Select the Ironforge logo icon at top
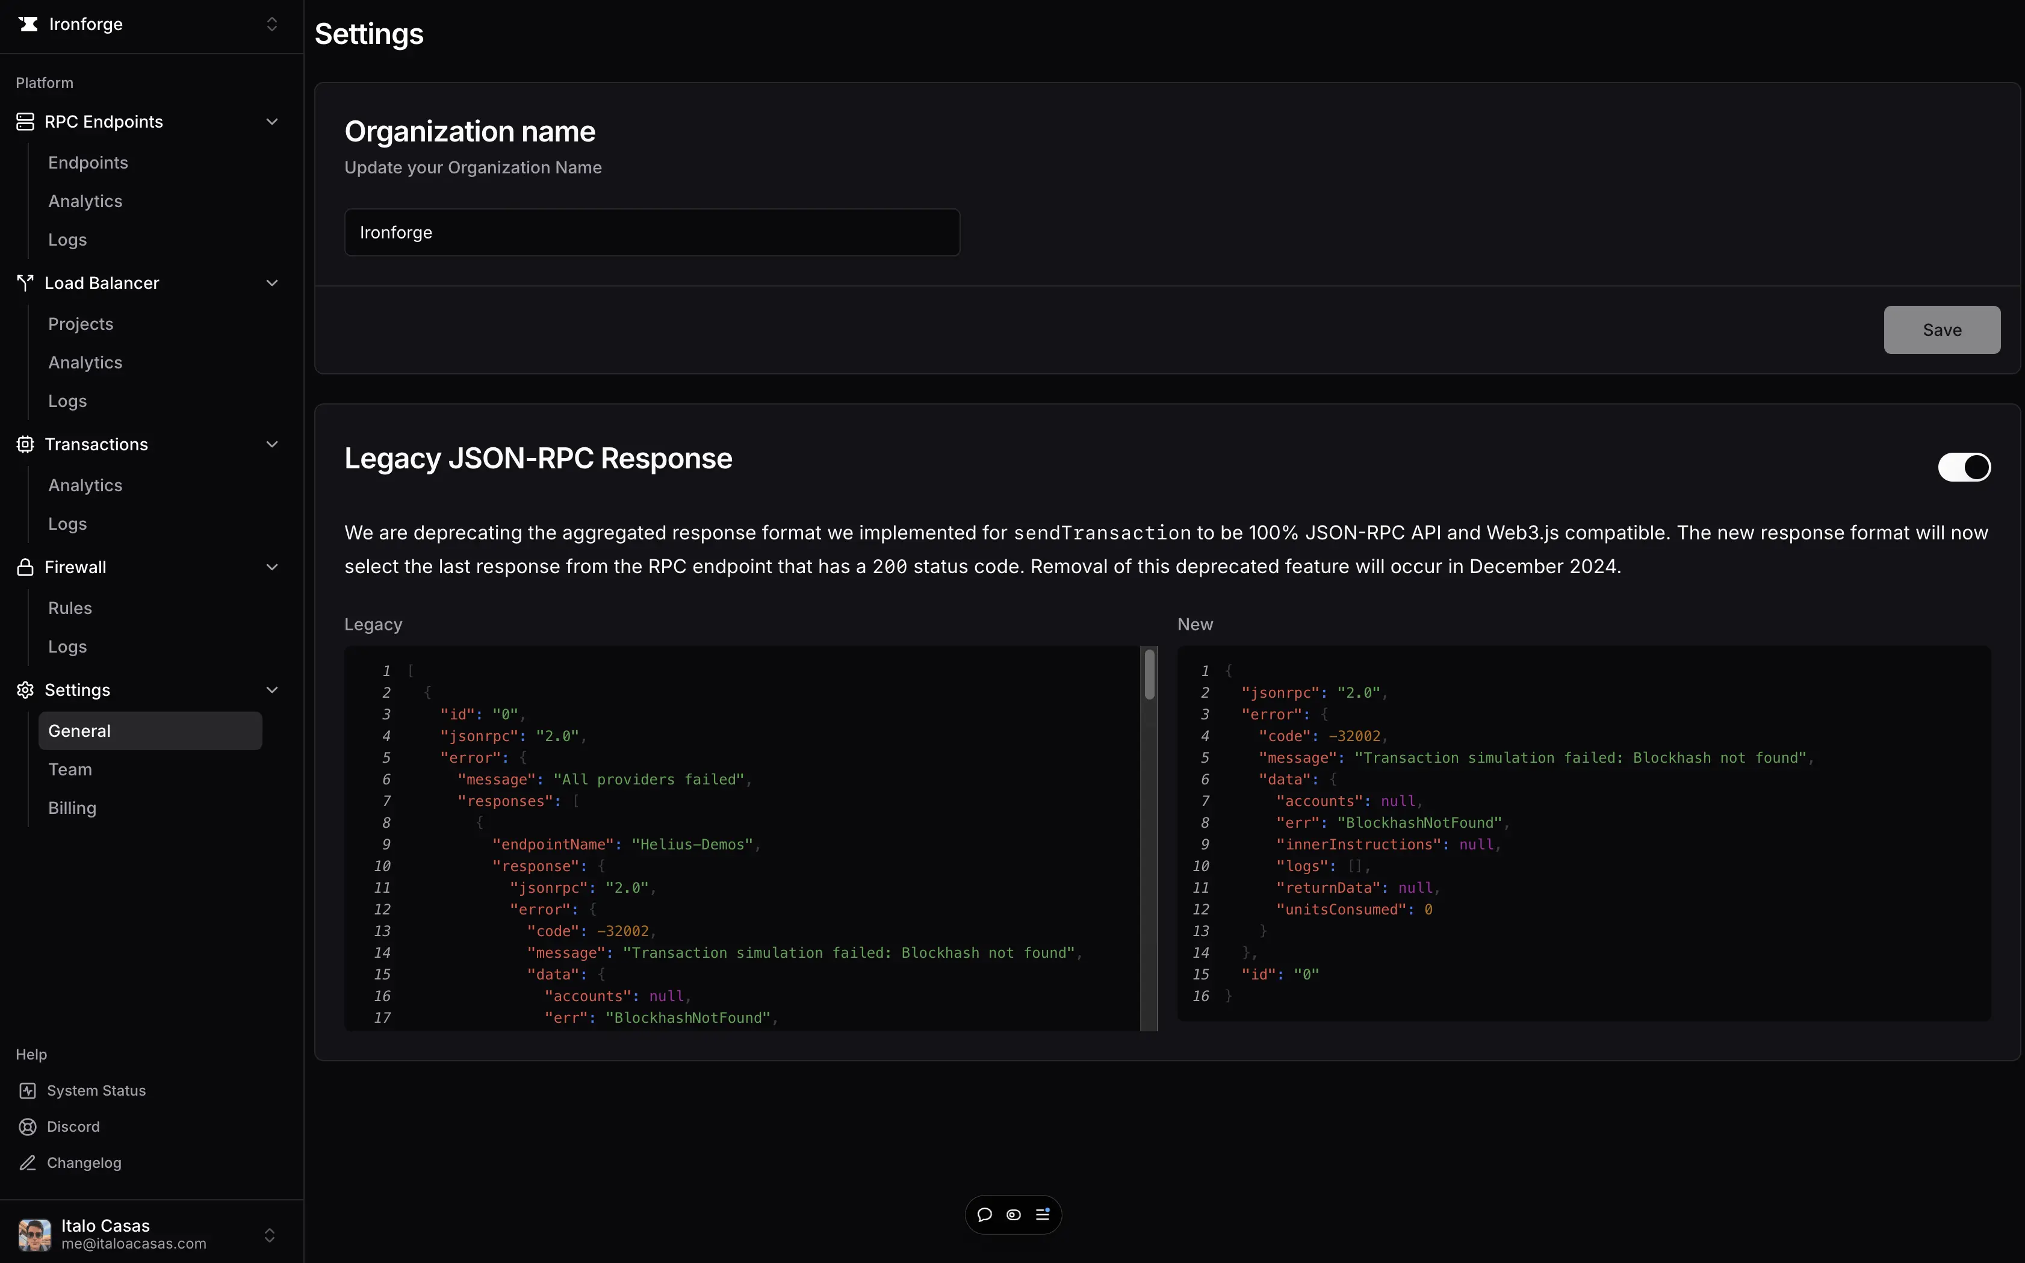2025x1263 pixels. [x=26, y=25]
